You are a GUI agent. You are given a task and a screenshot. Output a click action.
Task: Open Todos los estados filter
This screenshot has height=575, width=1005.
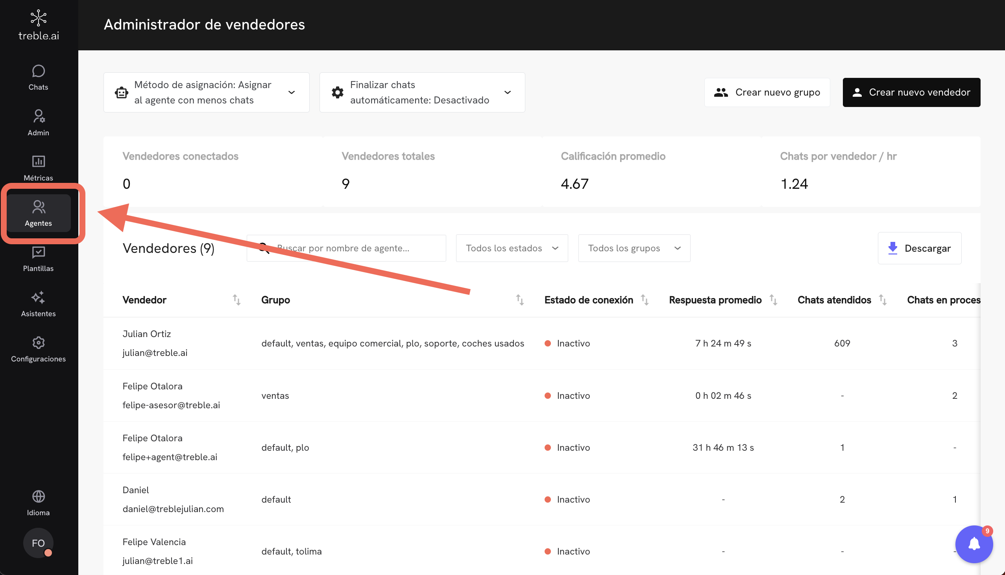click(x=512, y=248)
